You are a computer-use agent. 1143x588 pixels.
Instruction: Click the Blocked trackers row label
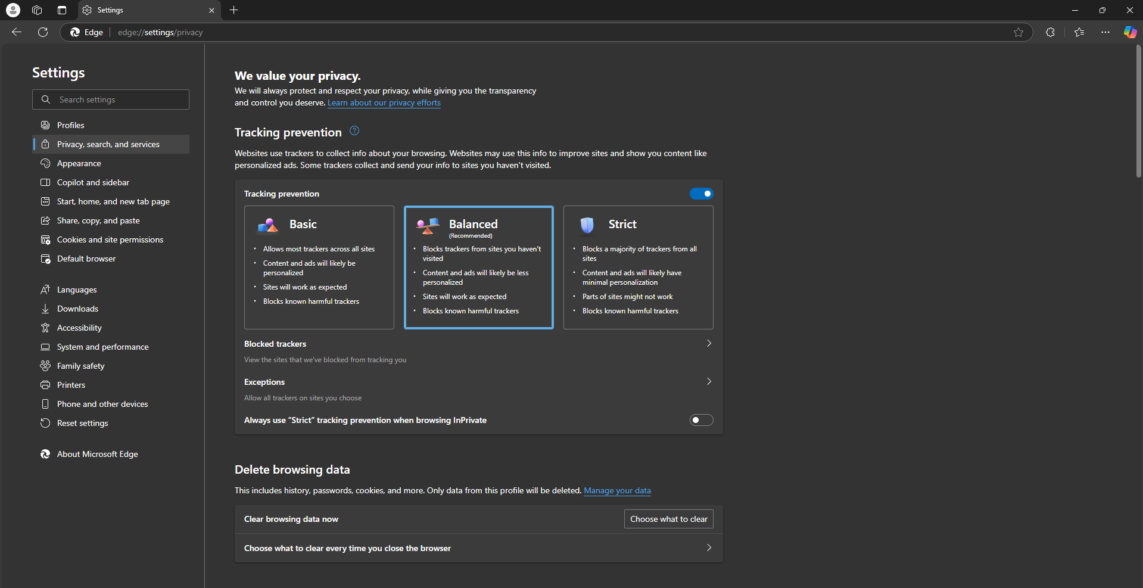click(x=275, y=344)
